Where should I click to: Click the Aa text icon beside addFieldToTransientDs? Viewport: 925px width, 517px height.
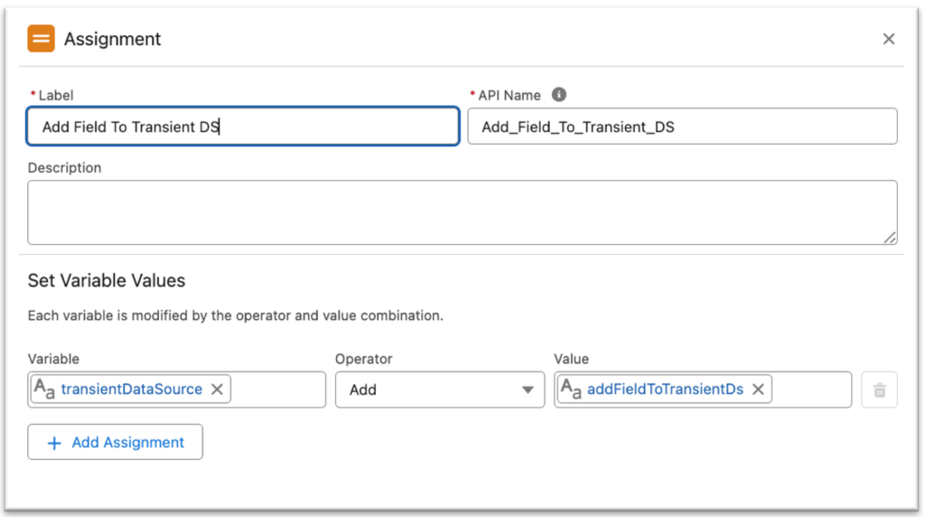coord(570,389)
